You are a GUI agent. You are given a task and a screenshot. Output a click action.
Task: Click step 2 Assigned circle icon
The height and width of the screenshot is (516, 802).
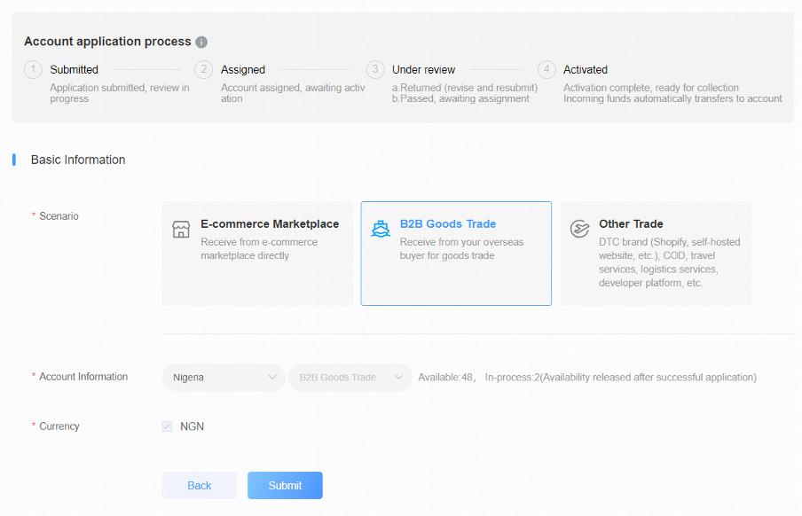click(204, 69)
